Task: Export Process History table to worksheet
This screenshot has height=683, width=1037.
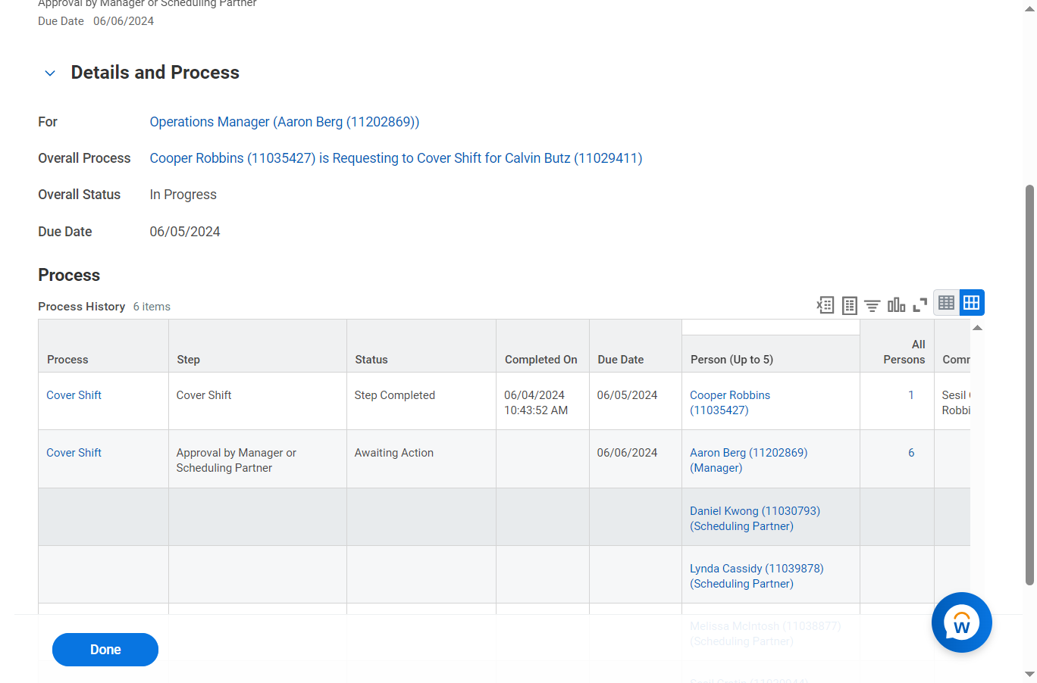Action: coord(849,305)
